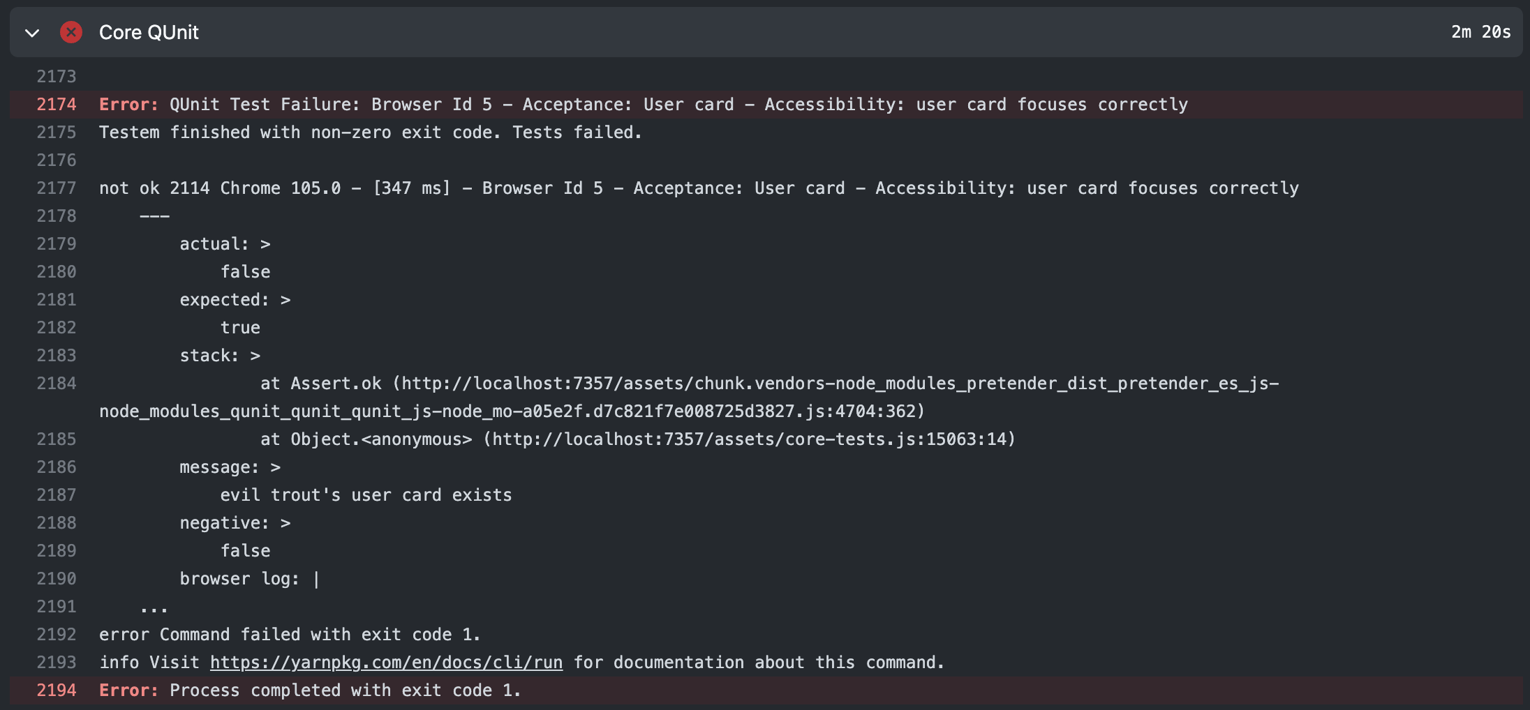Click line number 2194
1530x710 pixels.
[x=57, y=690]
